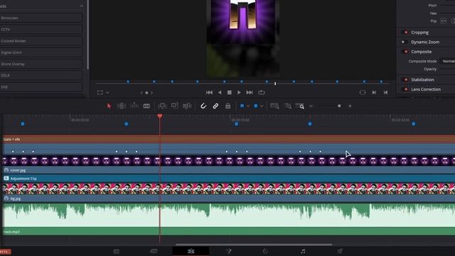Go to next marker in viewer

[x=151, y=93]
